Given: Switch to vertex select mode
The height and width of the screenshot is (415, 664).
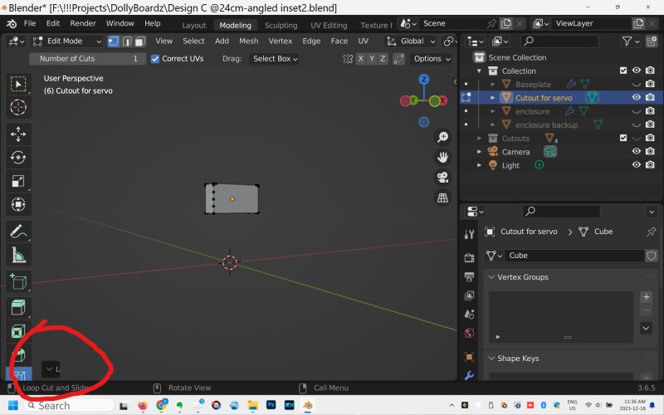Looking at the screenshot, I should click(x=113, y=41).
